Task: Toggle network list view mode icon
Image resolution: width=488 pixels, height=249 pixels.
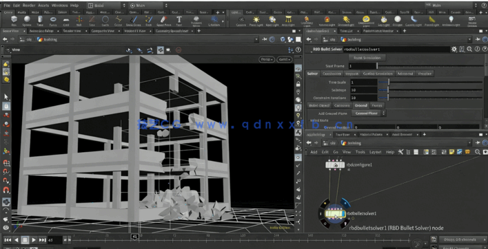Action: [x=408, y=152]
